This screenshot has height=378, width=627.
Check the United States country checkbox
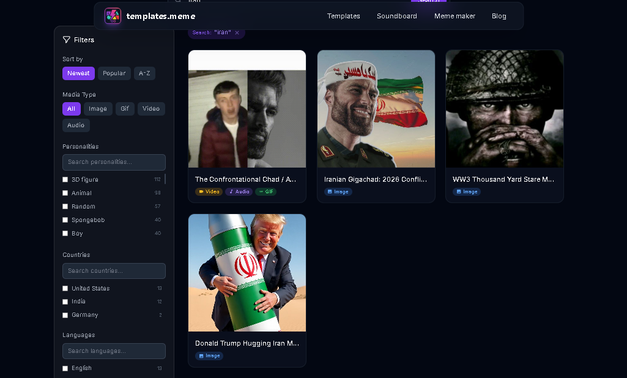[x=65, y=289]
